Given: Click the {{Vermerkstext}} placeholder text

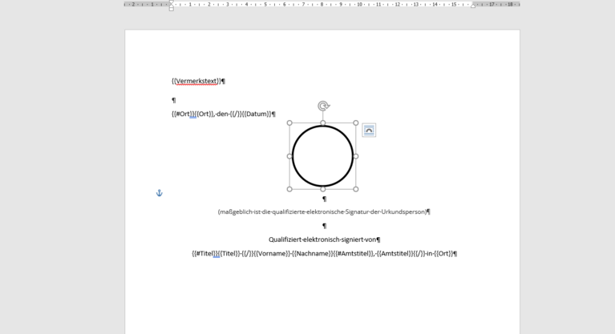Looking at the screenshot, I should pyautogui.click(x=196, y=81).
